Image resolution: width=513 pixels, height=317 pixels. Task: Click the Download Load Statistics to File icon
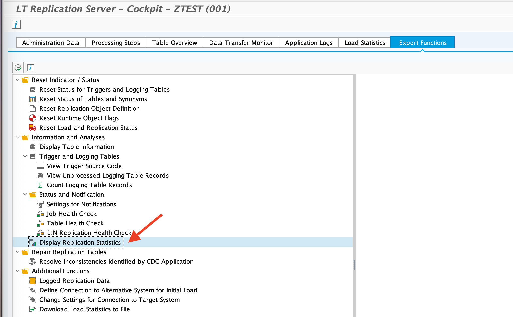click(x=33, y=309)
